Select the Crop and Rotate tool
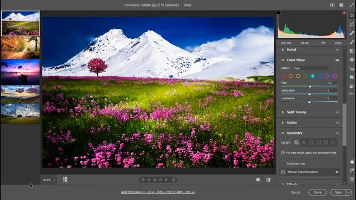This screenshot has height=200, width=356. pyautogui.click(x=352, y=24)
